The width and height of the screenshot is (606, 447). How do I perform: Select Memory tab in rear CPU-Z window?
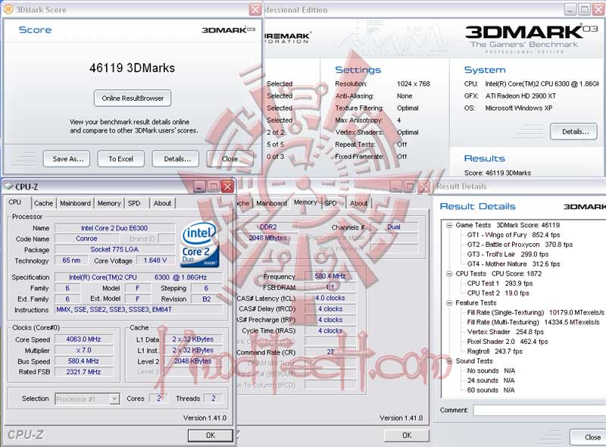click(x=305, y=202)
